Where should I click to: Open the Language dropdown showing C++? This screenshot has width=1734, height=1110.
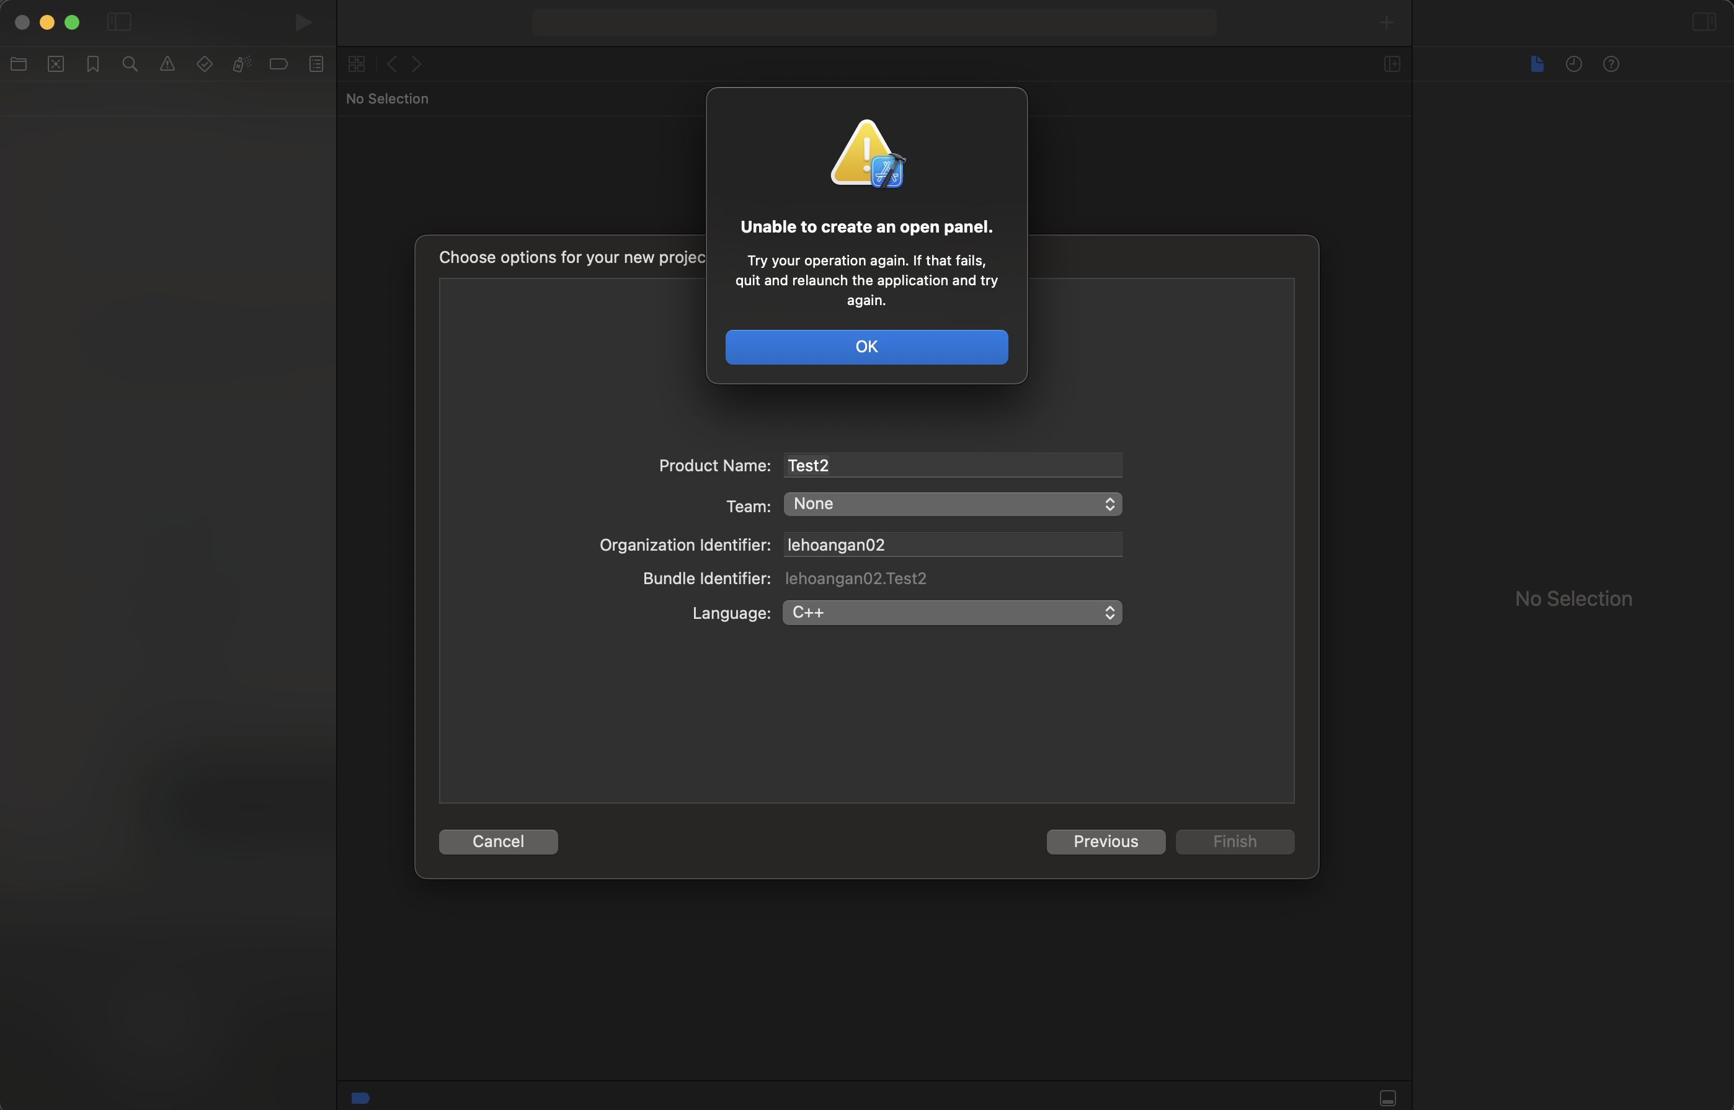pyautogui.click(x=953, y=613)
